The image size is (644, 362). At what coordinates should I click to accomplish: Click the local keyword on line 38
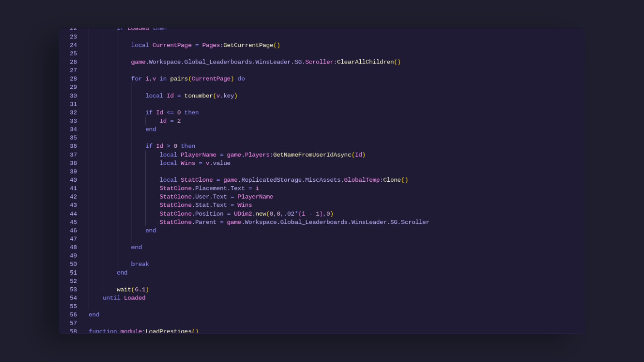point(168,163)
